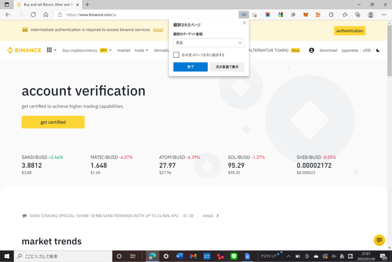Open Windows Task View button
392x262 pixels.
click(133, 256)
